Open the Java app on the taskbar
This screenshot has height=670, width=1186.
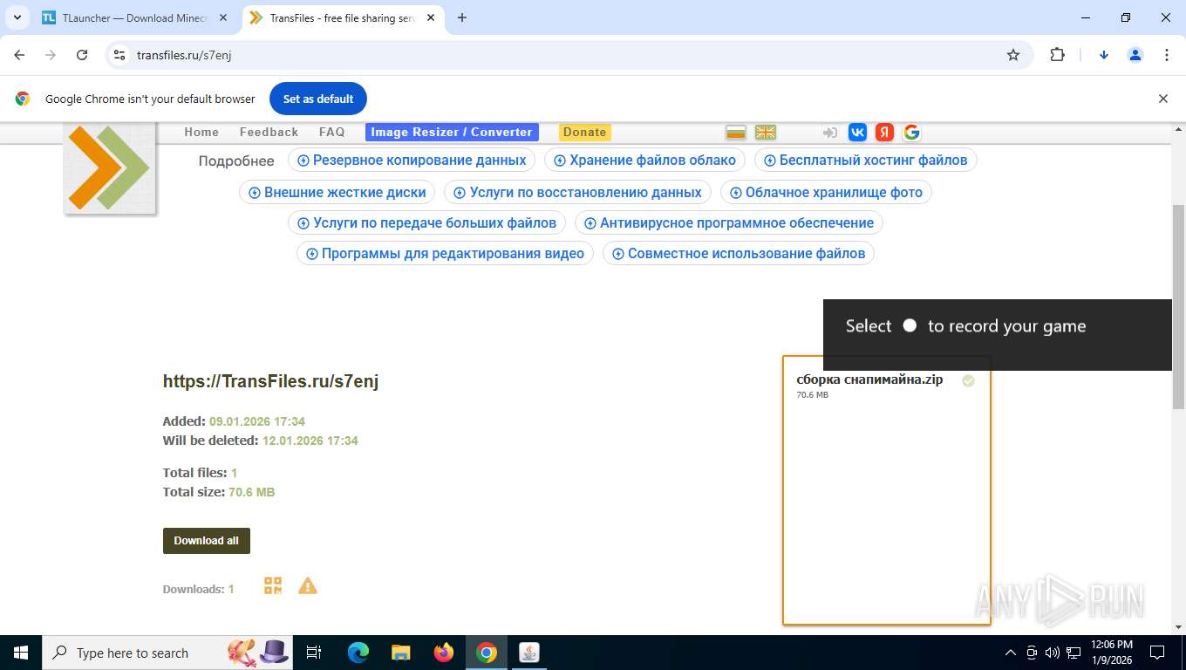tap(529, 653)
